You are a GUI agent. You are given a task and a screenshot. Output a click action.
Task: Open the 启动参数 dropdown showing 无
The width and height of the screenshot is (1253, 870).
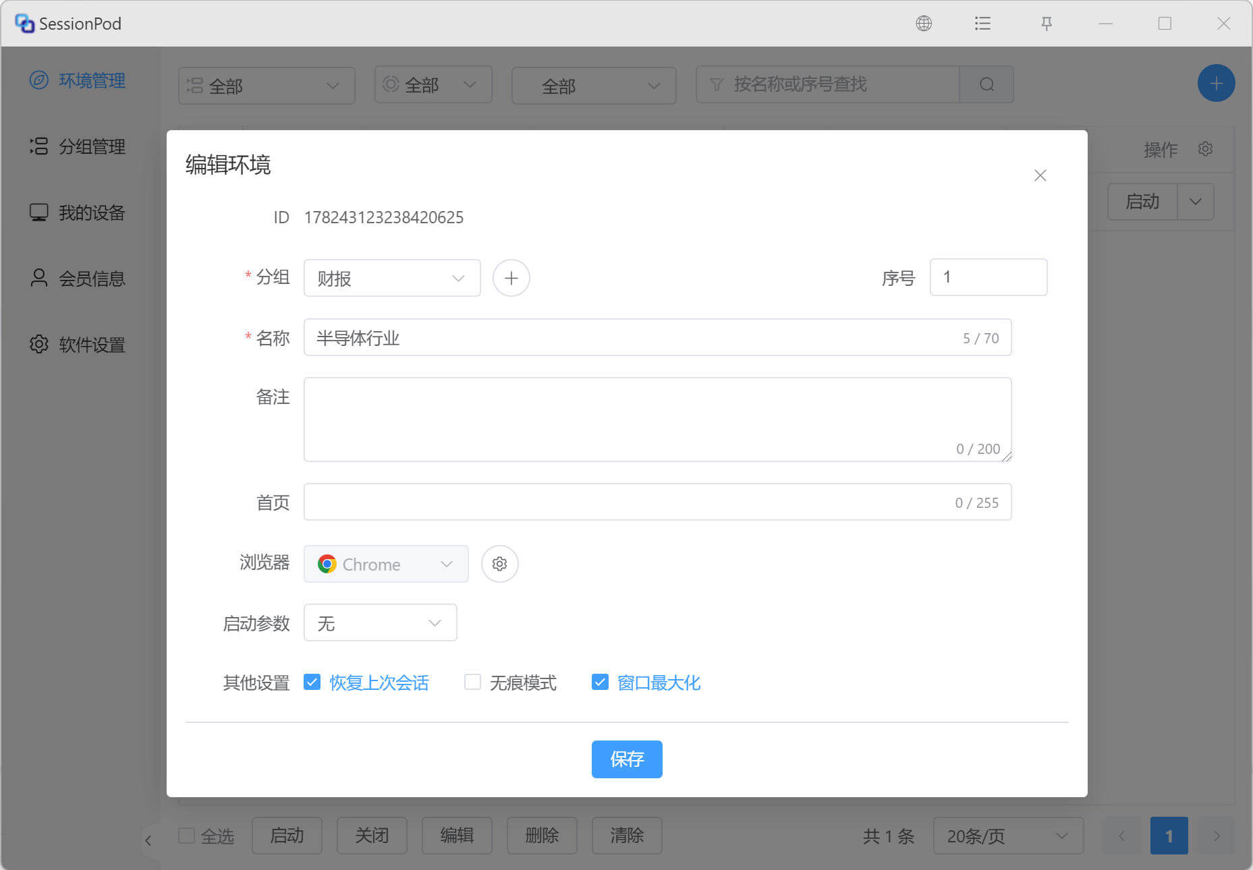click(x=381, y=622)
